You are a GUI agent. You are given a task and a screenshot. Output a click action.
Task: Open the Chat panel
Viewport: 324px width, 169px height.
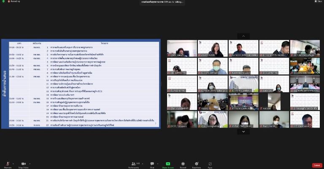pyautogui.click(x=152, y=165)
